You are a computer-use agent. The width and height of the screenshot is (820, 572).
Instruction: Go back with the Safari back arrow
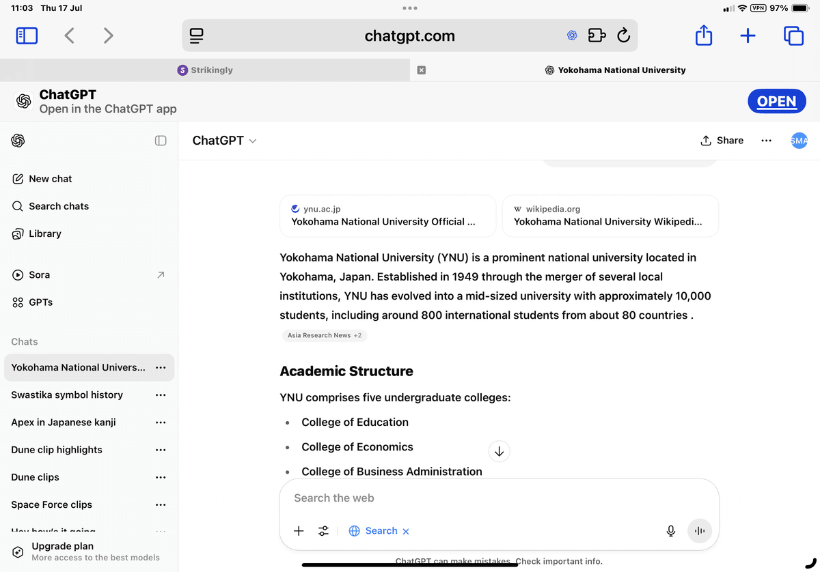69,35
